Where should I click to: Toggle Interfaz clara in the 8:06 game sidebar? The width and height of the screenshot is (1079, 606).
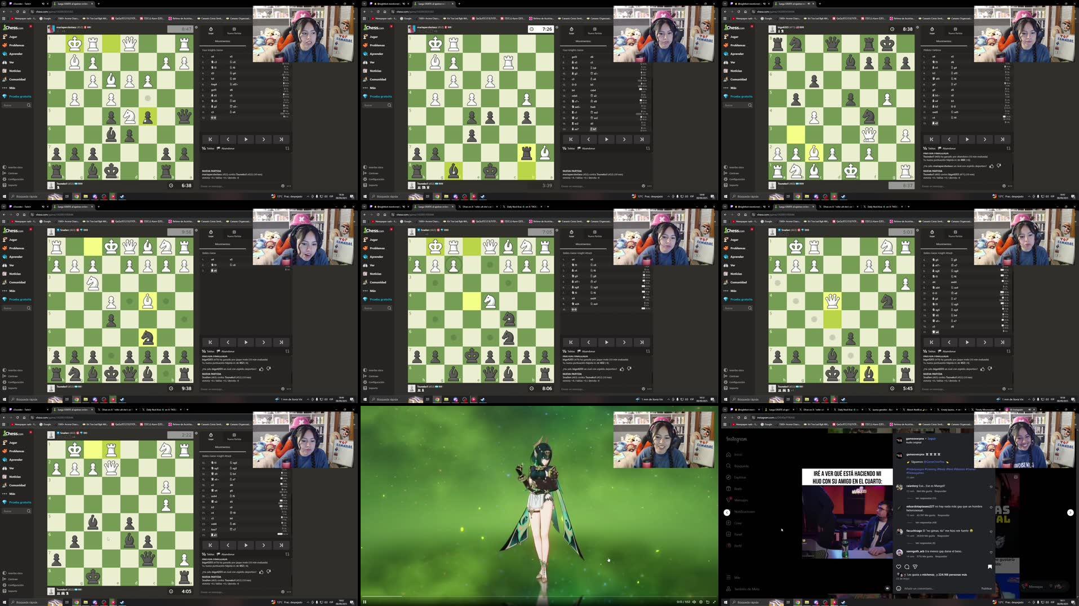click(373, 370)
